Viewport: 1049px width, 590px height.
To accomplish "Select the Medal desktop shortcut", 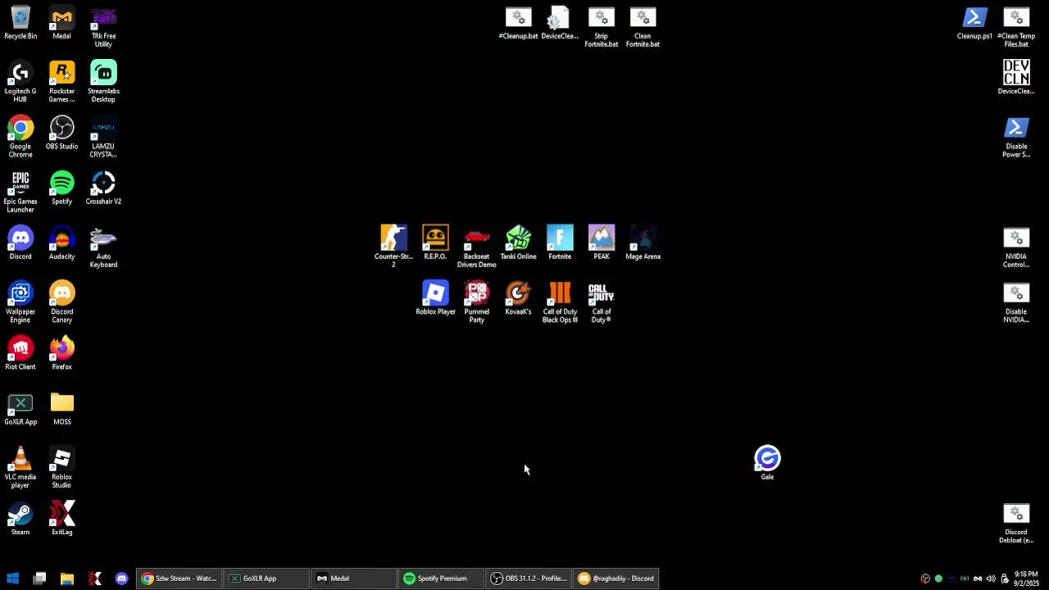I will pyautogui.click(x=61, y=23).
